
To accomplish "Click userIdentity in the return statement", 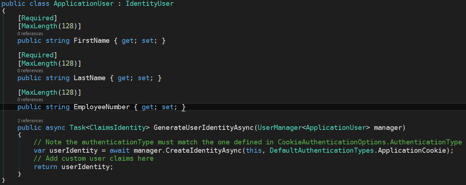I will [x=87, y=167].
